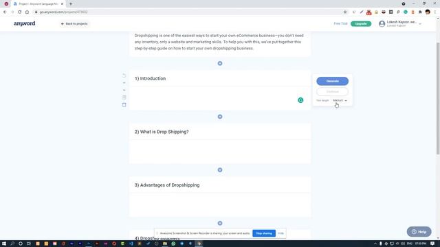
Task: Open the Chrome extensions puzzle icon
Action: tap(420, 12)
